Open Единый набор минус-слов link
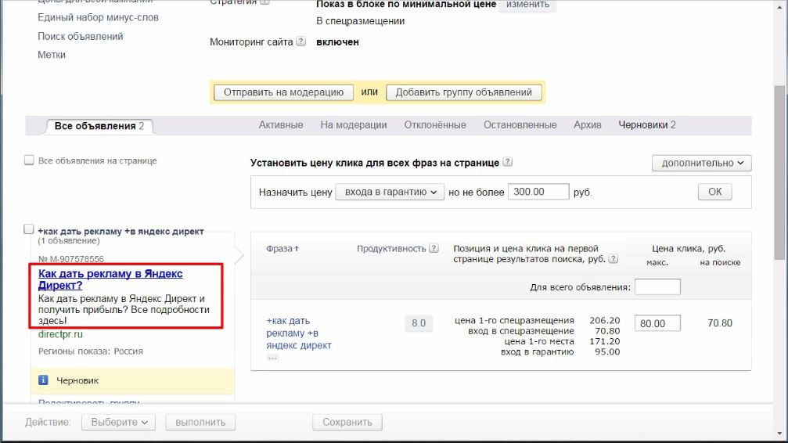788x443 pixels. pyautogui.click(x=98, y=17)
